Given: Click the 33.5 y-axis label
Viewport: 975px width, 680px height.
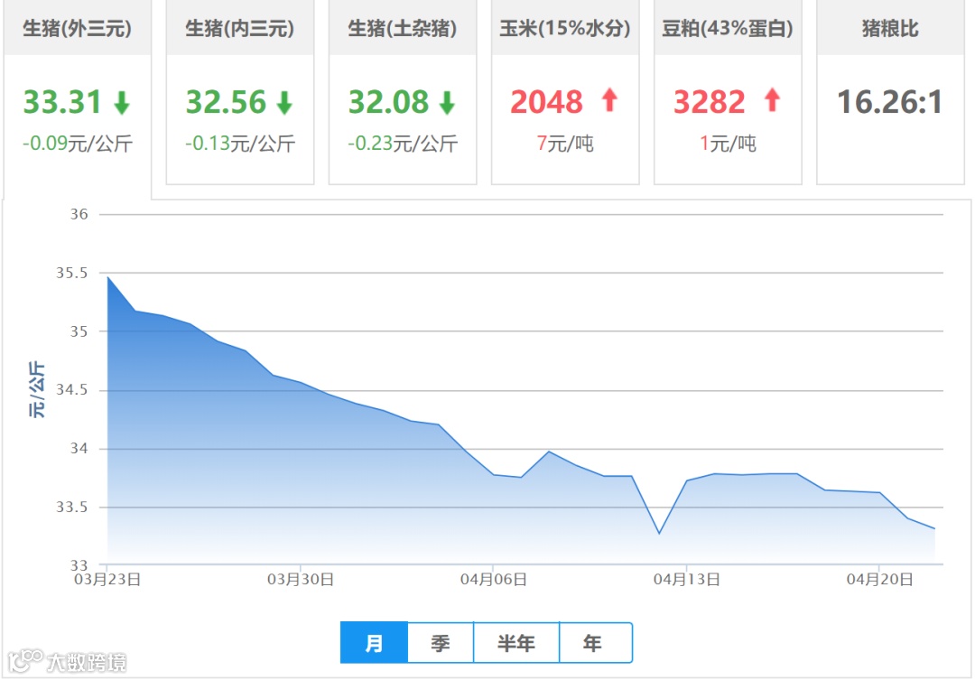Looking at the screenshot, I should pyautogui.click(x=72, y=508).
